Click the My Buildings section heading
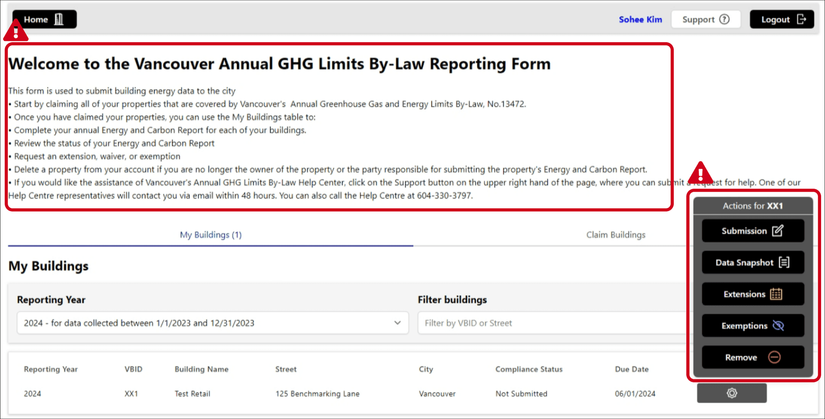This screenshot has width=825, height=419. [x=49, y=266]
